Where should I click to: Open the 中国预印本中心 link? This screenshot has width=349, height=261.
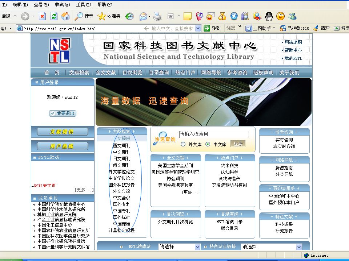284,196
